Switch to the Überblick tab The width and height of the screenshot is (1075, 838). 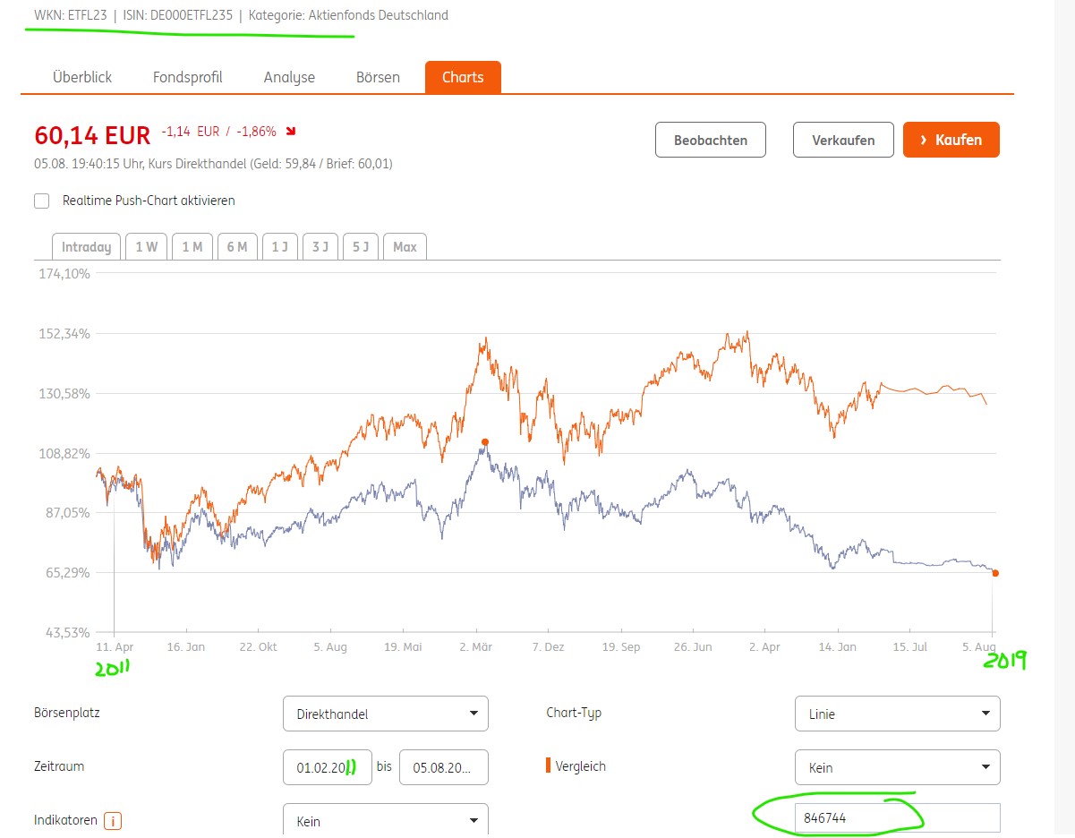click(82, 77)
